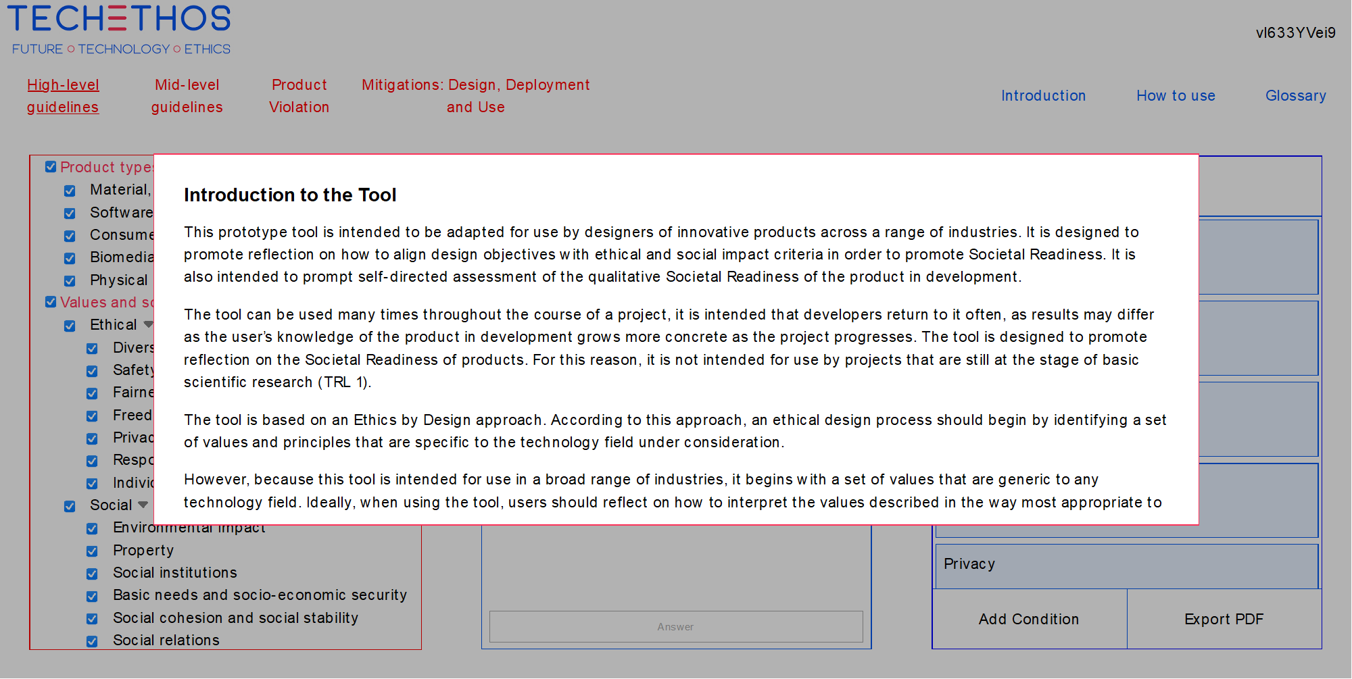Image resolution: width=1352 pixels, height=679 pixels.
Task: Click the session code vl633YVei9
Action: 1296,32
